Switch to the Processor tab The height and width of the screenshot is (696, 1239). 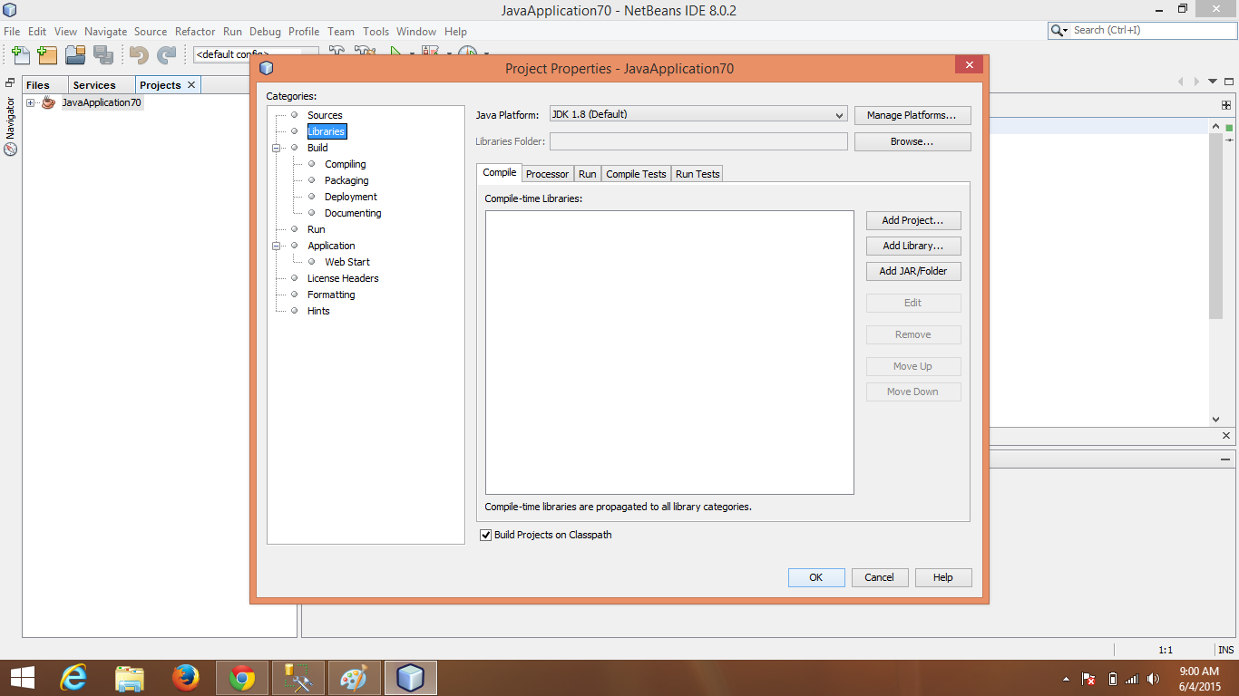(547, 173)
